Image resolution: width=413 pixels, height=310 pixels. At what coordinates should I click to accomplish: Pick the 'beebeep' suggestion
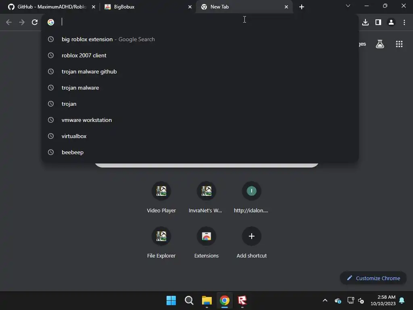coord(200,152)
